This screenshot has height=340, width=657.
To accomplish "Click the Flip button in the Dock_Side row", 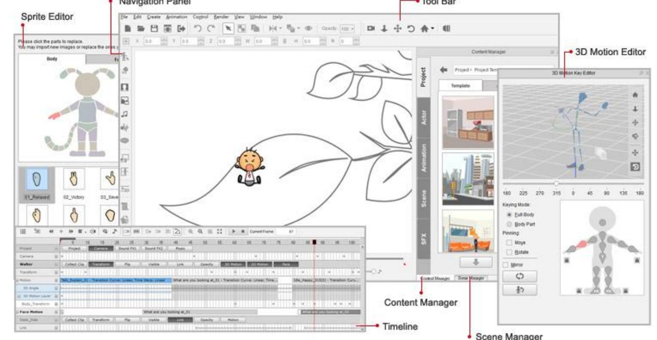I will click(127, 319).
